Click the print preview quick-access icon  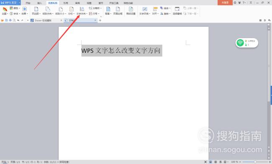(14, 20)
